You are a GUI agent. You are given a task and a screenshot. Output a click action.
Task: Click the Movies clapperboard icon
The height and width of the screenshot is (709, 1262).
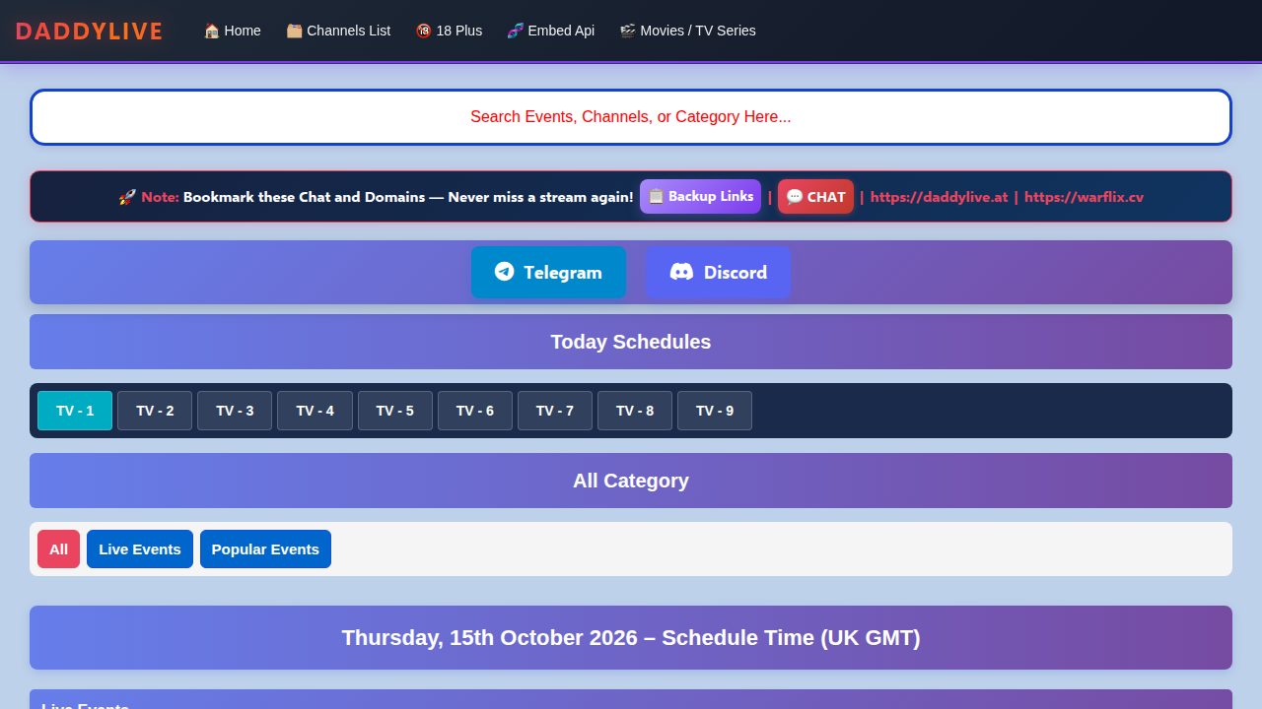coord(627,31)
